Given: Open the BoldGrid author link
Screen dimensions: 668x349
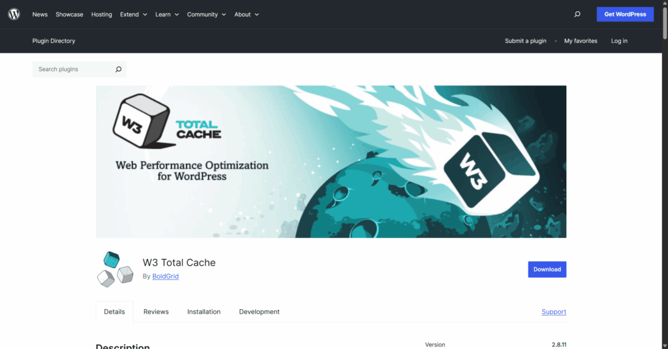Looking at the screenshot, I should coord(165,276).
